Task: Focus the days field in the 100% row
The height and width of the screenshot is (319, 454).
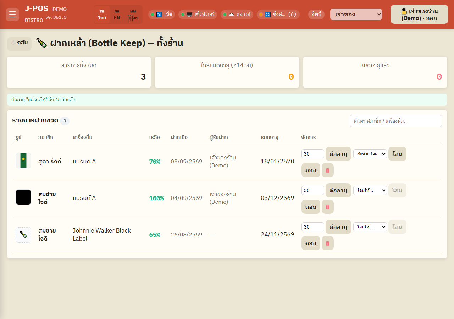Action: point(313,190)
